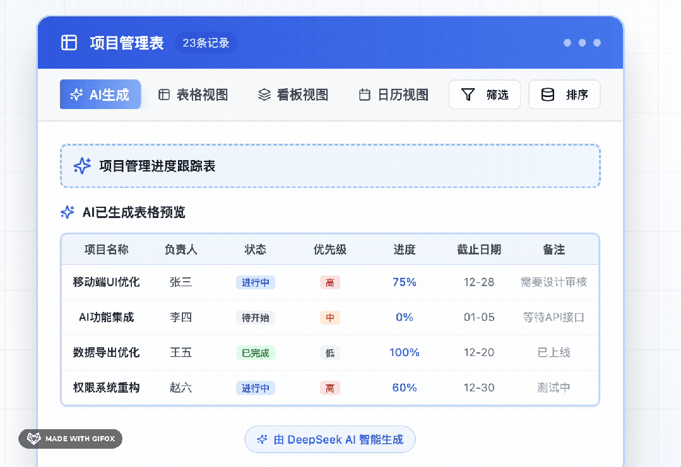Click the note 已上线
This screenshot has height=467, width=681.
click(x=554, y=352)
